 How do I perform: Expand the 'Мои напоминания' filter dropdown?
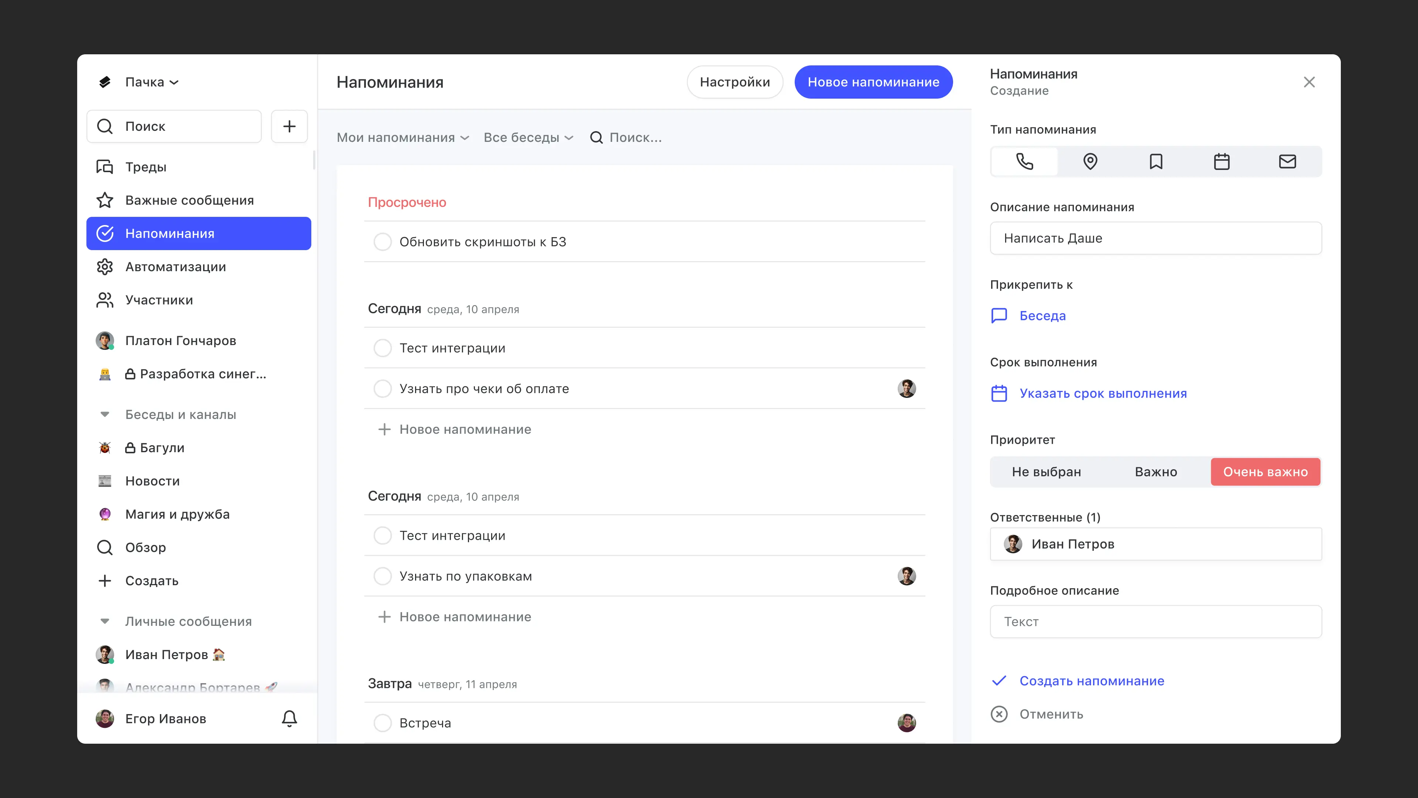(403, 138)
